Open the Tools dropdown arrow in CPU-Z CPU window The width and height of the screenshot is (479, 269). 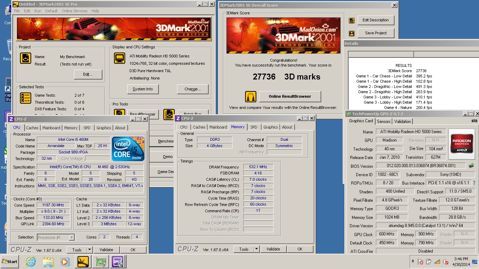89,250
